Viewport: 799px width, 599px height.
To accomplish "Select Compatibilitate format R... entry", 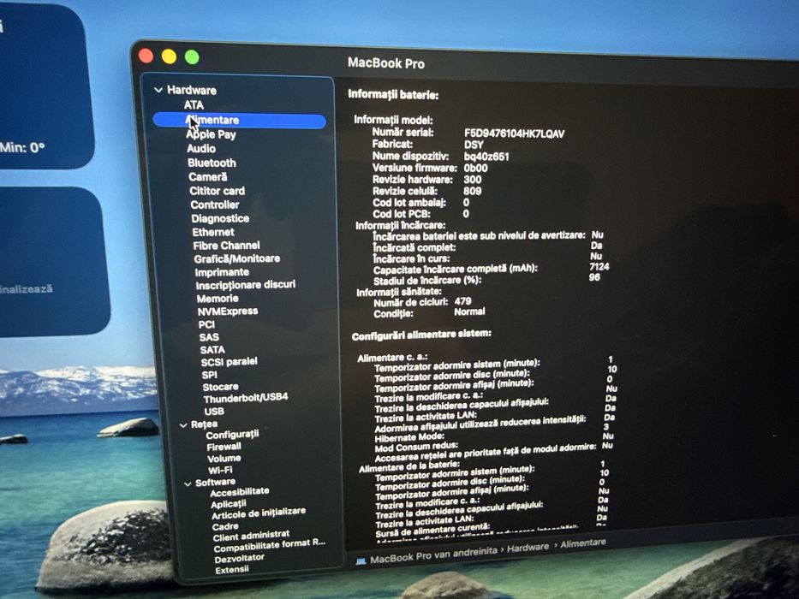I will (270, 546).
